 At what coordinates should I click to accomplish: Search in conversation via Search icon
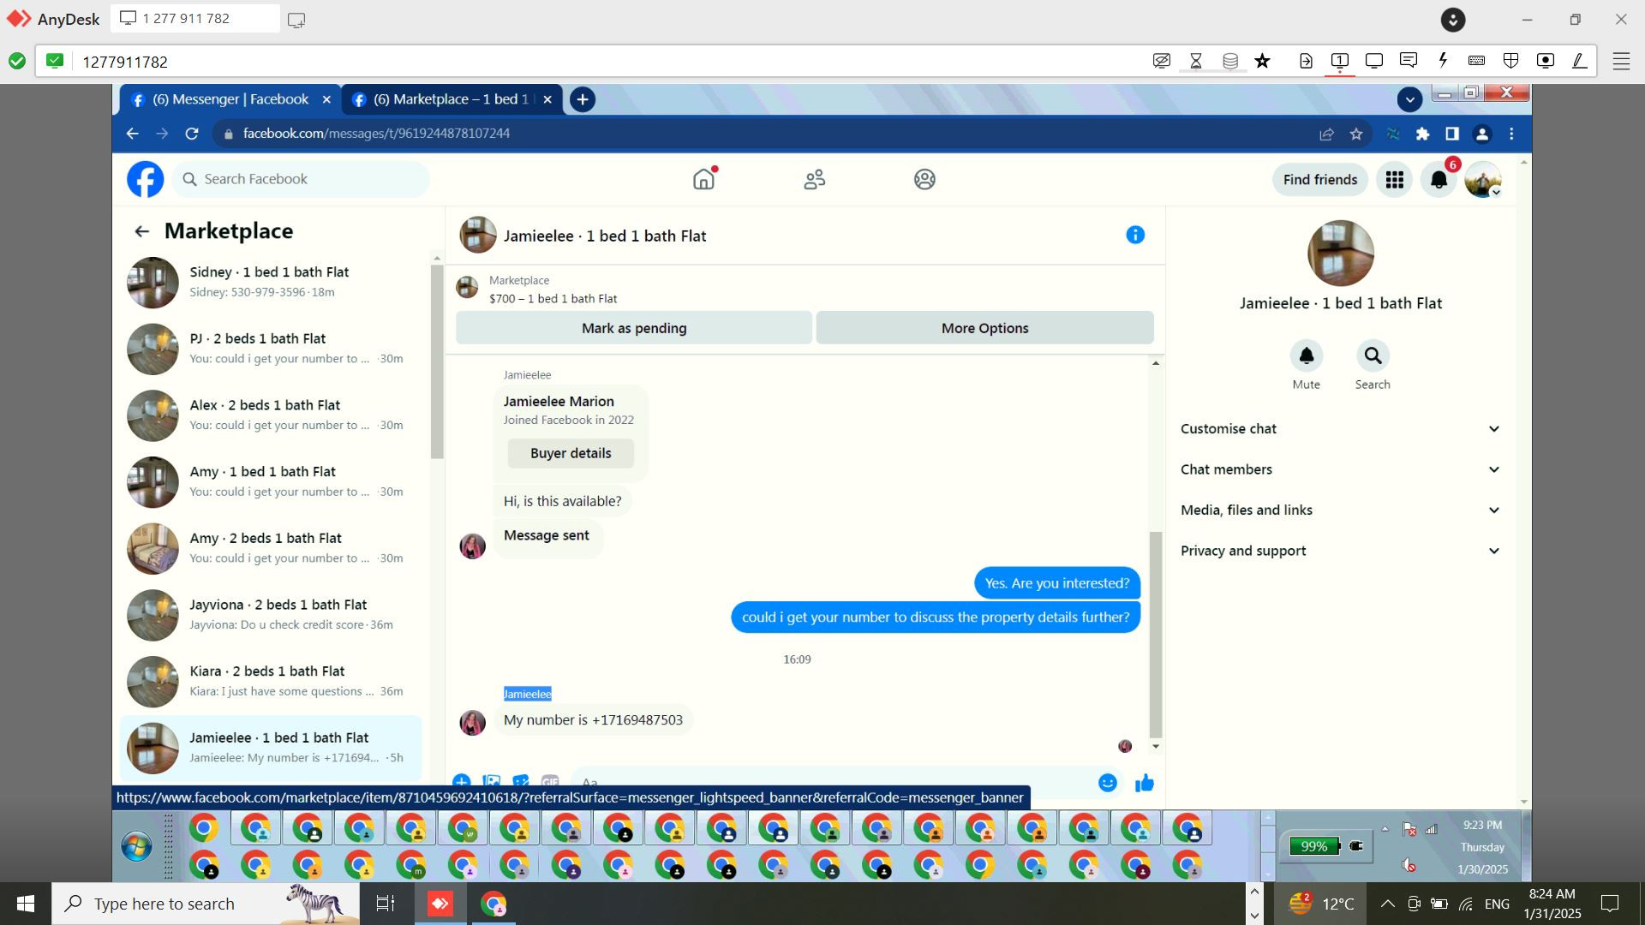point(1373,356)
